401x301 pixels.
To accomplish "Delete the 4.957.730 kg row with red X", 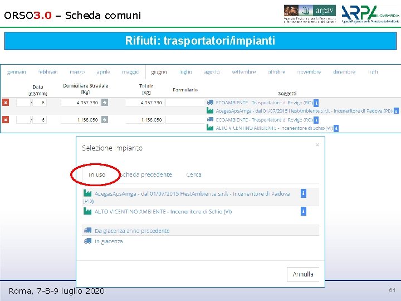I will coord(6,103).
